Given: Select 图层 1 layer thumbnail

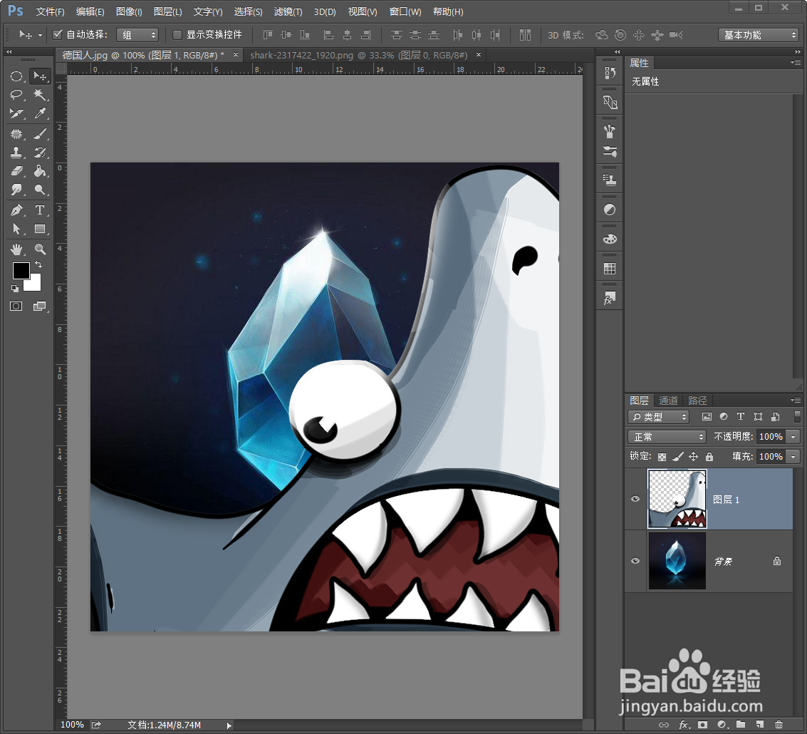Looking at the screenshot, I should pyautogui.click(x=677, y=499).
